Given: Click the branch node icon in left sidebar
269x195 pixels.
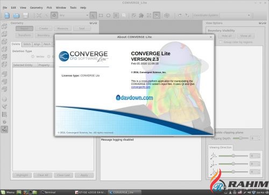Looking at the screenshot, I should [4, 107].
